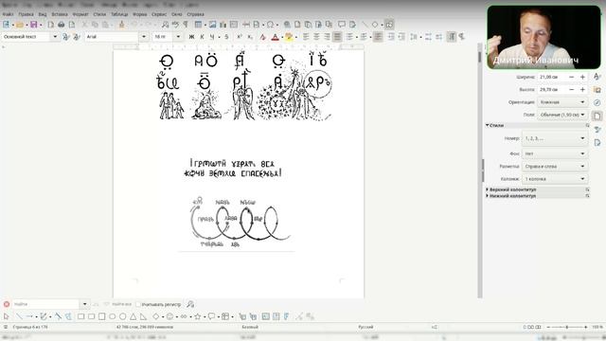Toggle Justified paragraph alignment
The width and height of the screenshot is (606, 341).
point(337,37)
